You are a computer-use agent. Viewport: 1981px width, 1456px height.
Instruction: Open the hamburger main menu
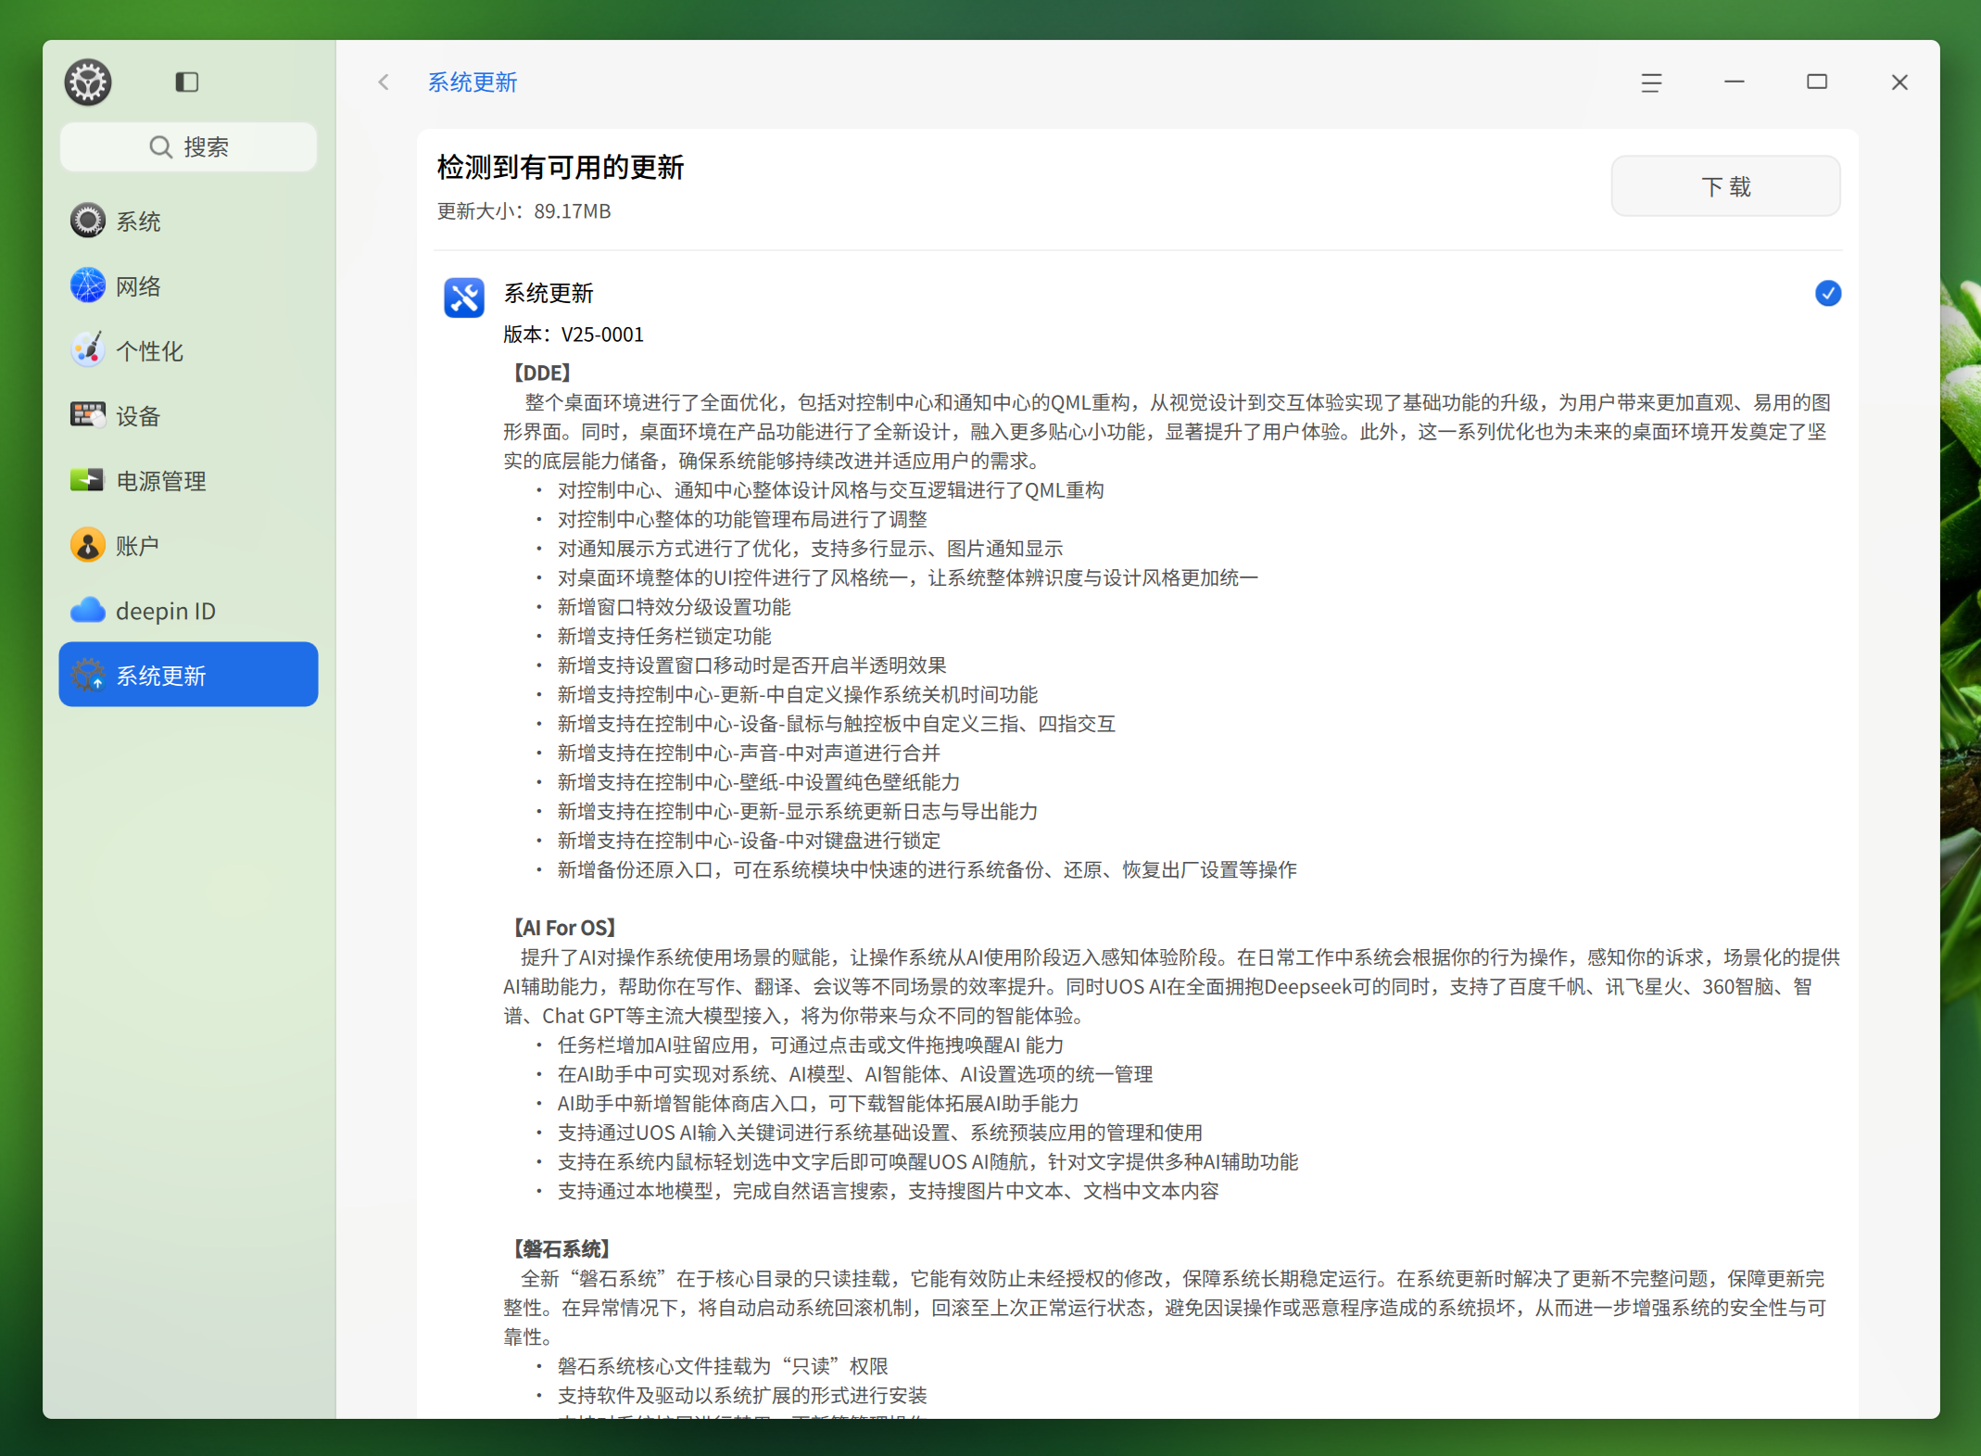1651,82
